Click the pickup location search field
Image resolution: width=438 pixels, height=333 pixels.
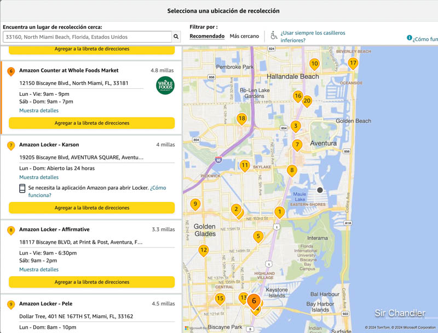[x=88, y=37]
